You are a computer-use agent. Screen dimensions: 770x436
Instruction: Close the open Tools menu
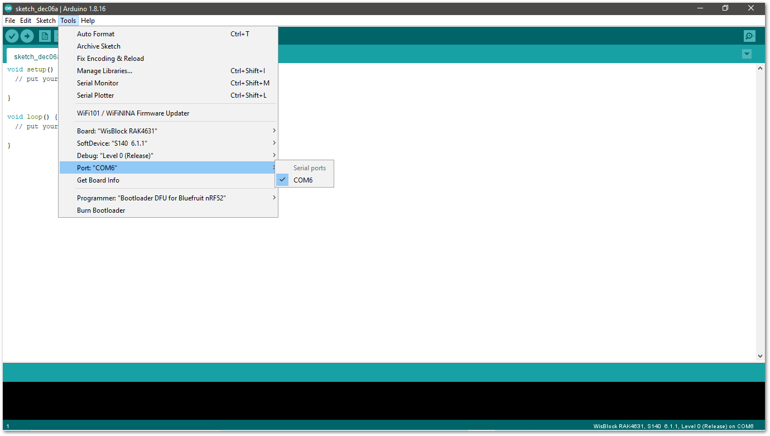(x=68, y=21)
